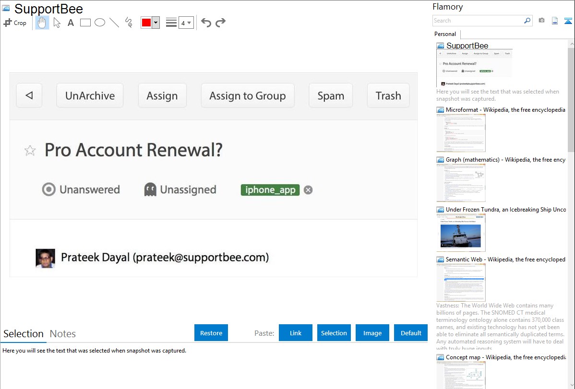The height and width of the screenshot is (389, 575).
Task: Click the Image paste button
Action: (x=372, y=333)
